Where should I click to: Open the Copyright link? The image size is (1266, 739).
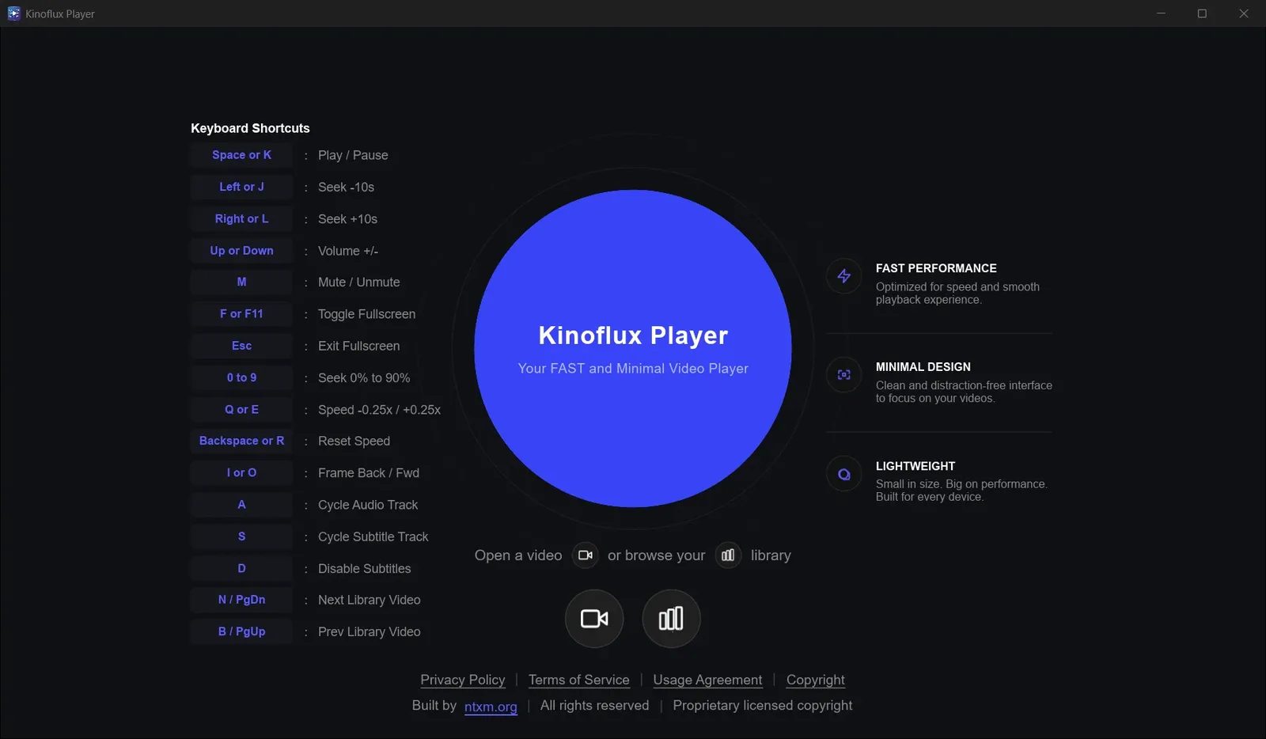point(816,680)
